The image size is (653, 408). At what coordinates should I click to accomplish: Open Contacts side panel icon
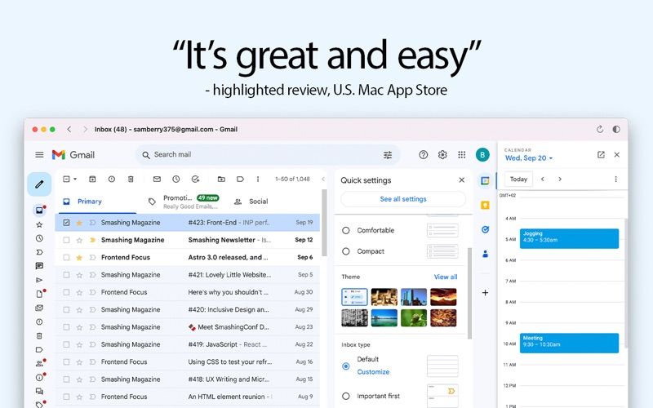coord(485,254)
